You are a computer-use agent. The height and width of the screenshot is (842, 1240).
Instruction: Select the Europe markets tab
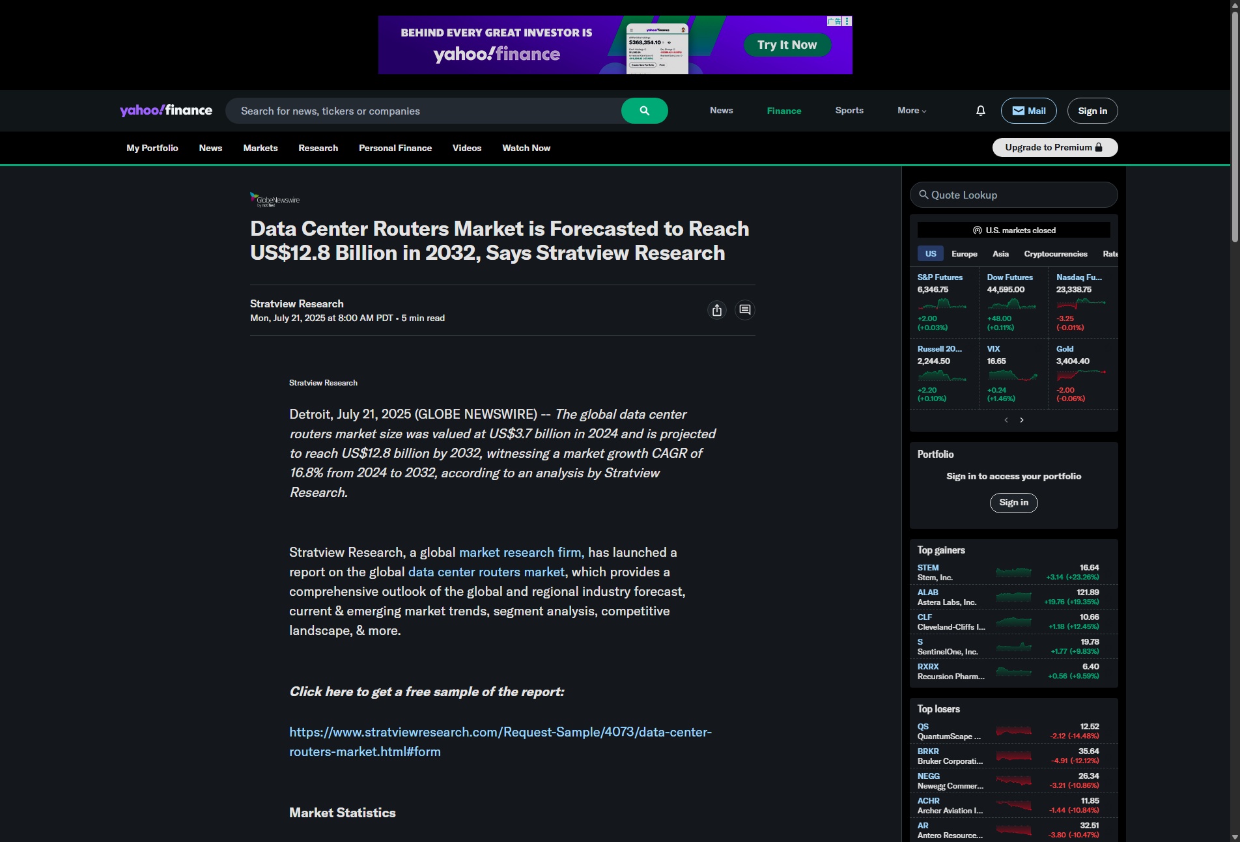tap(964, 254)
